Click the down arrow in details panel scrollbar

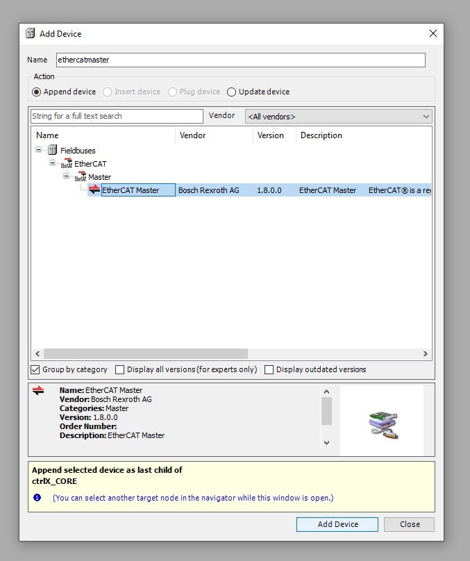326,443
